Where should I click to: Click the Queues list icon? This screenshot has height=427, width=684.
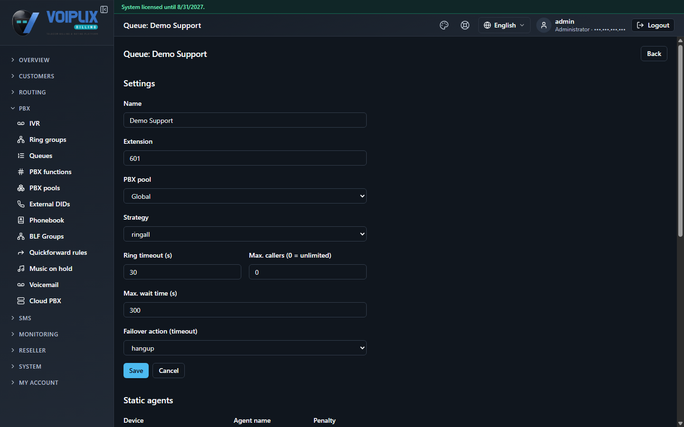(21, 156)
